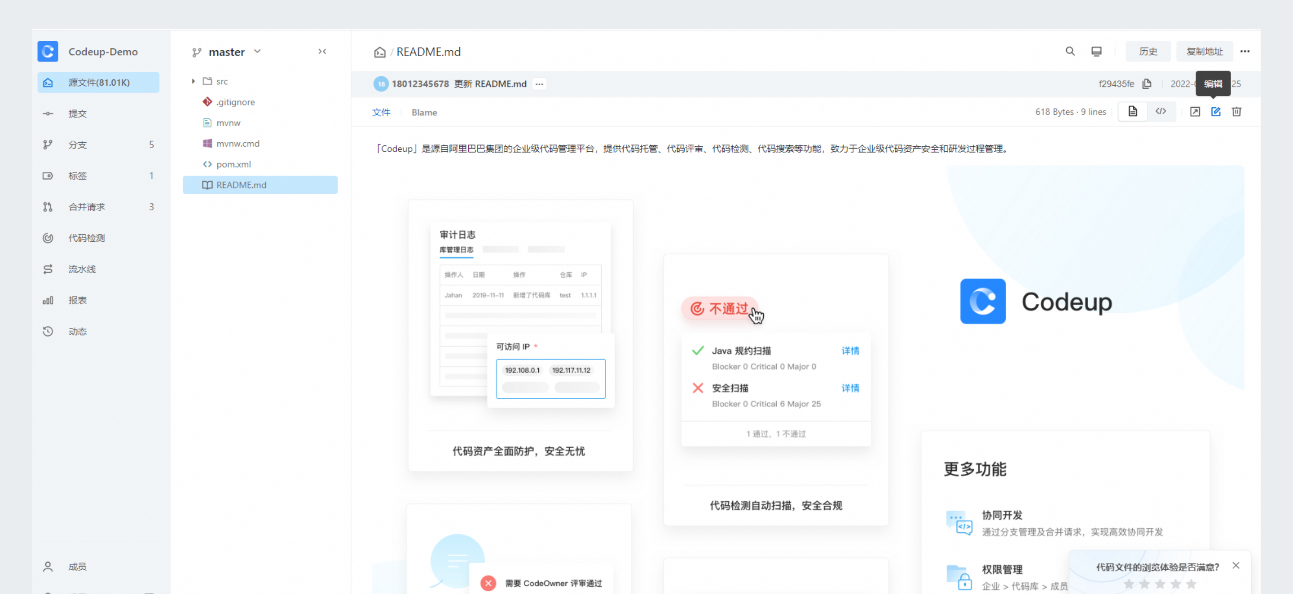Switch to the 文件 tab

pos(381,112)
